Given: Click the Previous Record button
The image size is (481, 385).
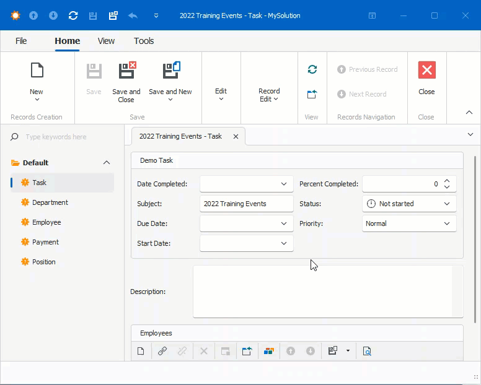Looking at the screenshot, I should tap(368, 69).
